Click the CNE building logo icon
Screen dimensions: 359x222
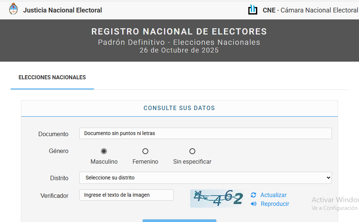(253, 10)
